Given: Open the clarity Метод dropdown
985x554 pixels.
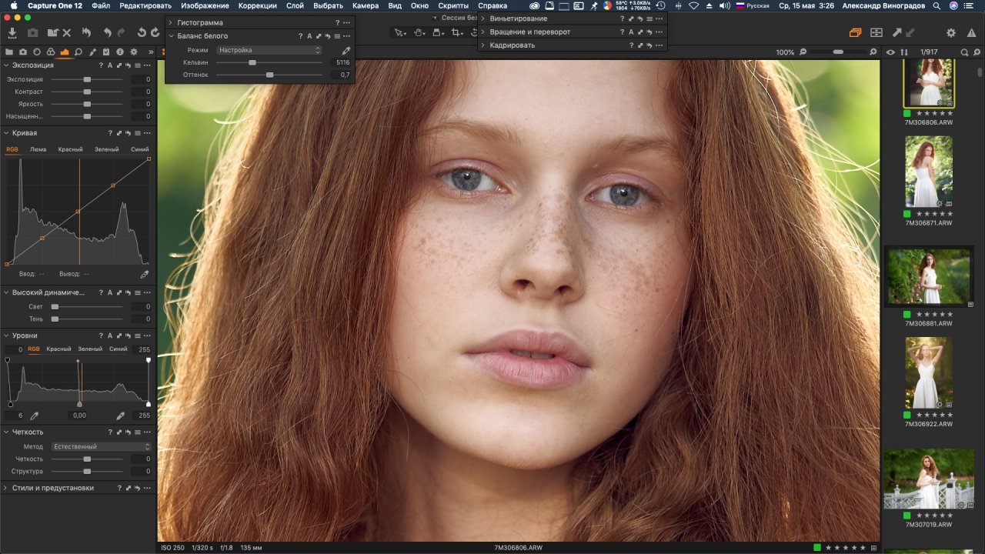Looking at the screenshot, I should 102,446.
